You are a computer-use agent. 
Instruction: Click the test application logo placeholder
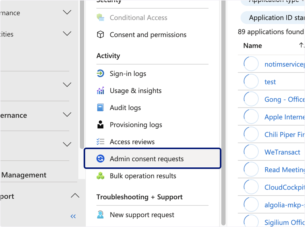[x=251, y=81]
